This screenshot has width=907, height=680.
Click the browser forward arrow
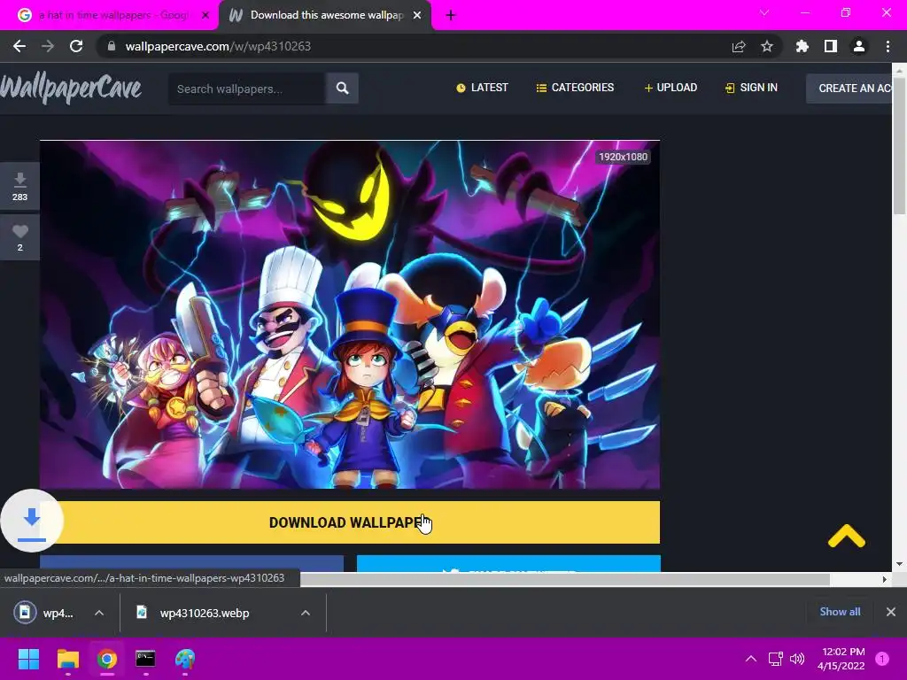click(x=48, y=46)
